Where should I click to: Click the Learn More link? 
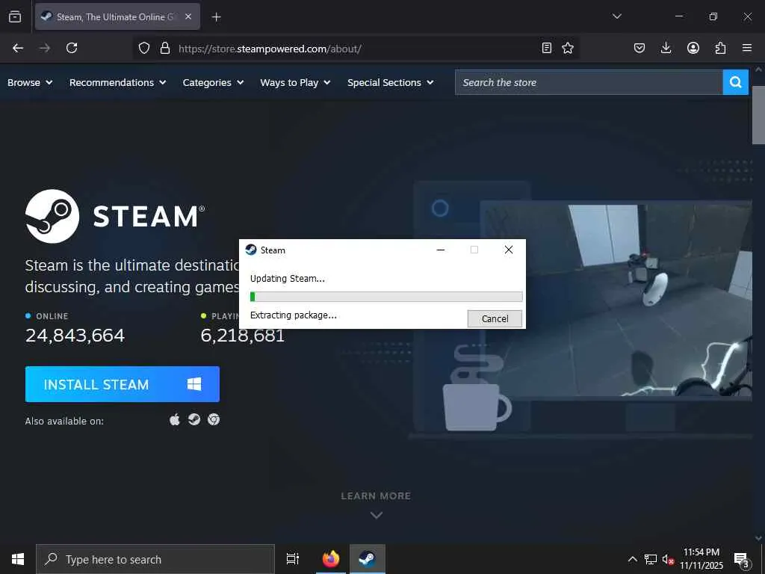click(x=376, y=496)
